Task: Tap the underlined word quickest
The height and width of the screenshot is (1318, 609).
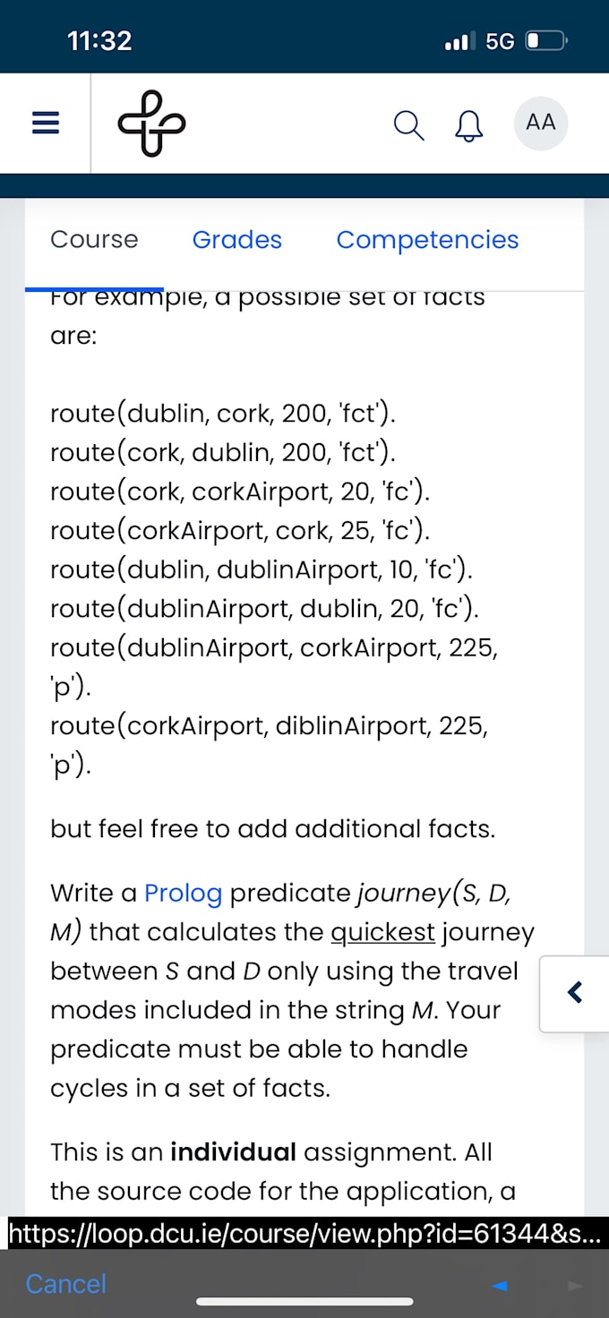Action: point(383,933)
